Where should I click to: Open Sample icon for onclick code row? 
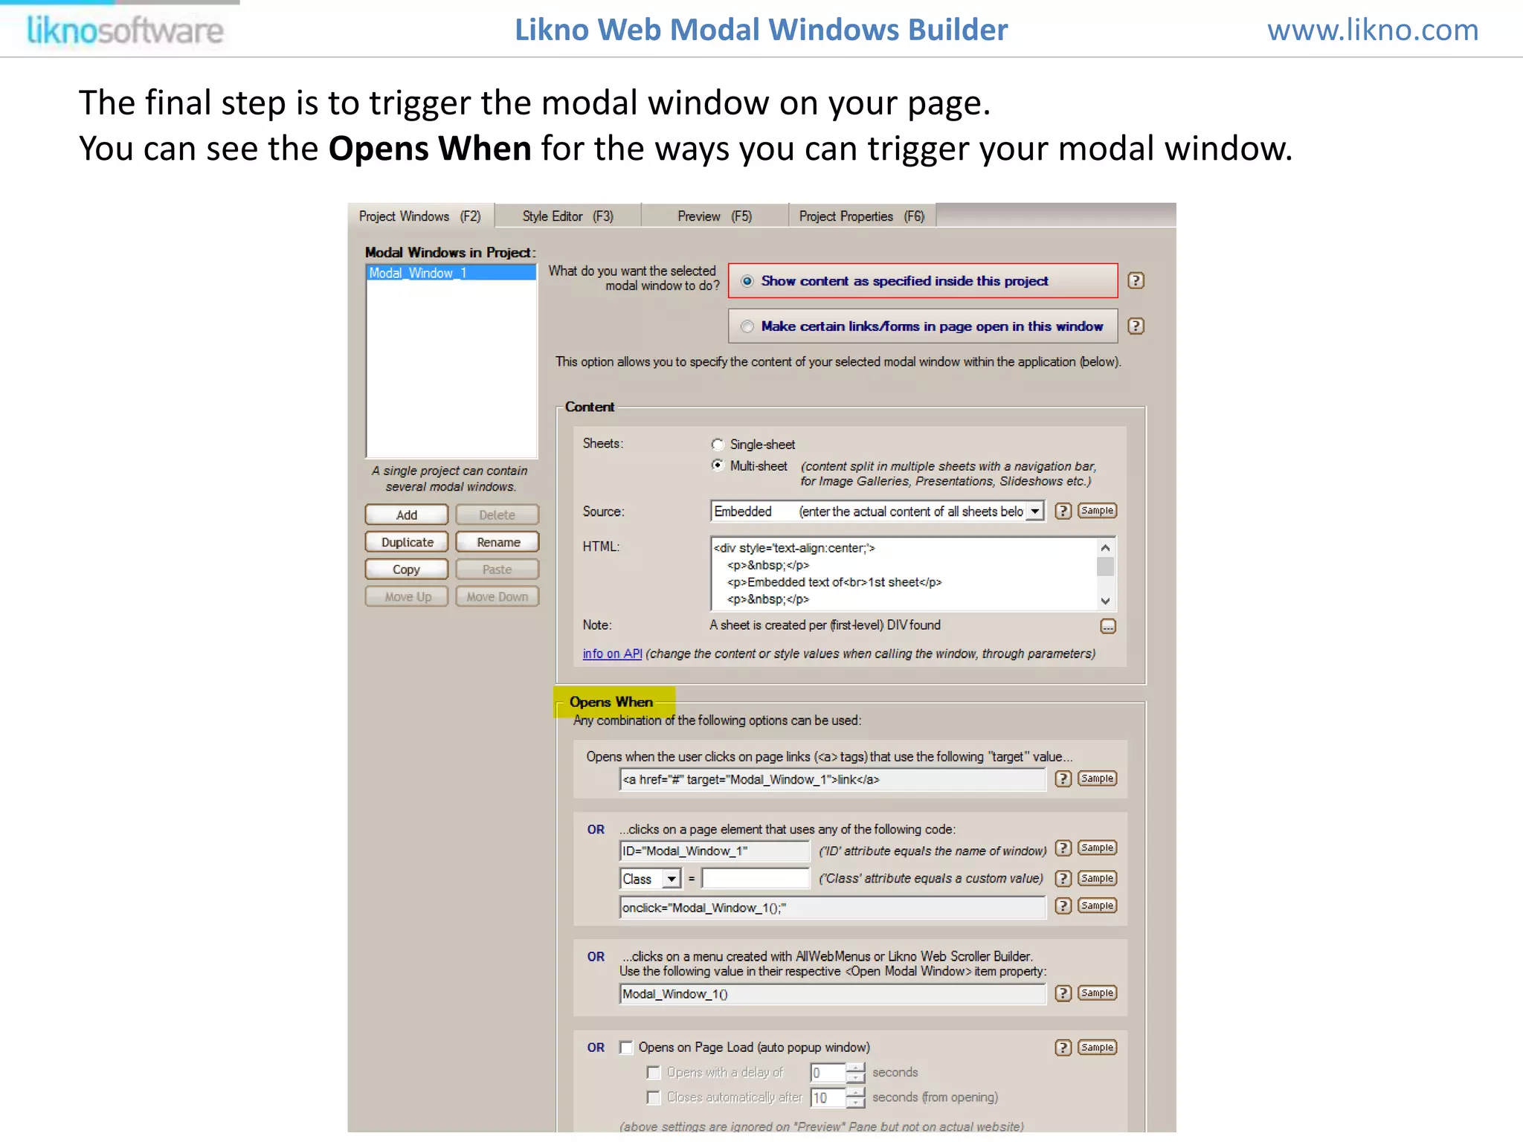(1097, 906)
